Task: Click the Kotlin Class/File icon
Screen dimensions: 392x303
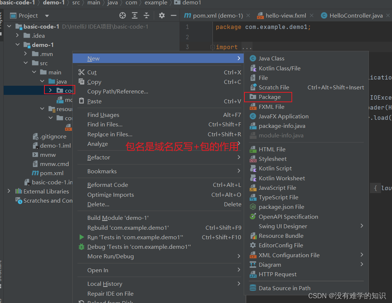Action: (253, 68)
